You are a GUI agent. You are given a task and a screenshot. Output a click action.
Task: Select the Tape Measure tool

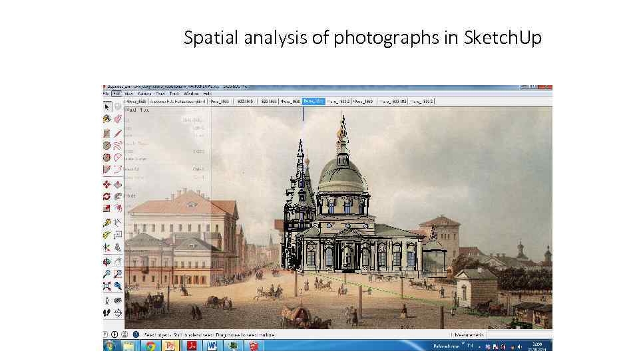pos(106,222)
